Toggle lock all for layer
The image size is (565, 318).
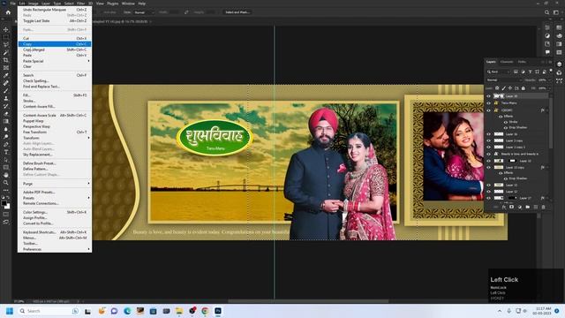[524, 88]
